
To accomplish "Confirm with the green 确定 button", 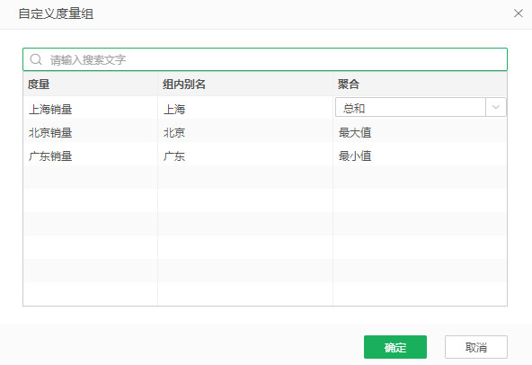I will pyautogui.click(x=395, y=347).
